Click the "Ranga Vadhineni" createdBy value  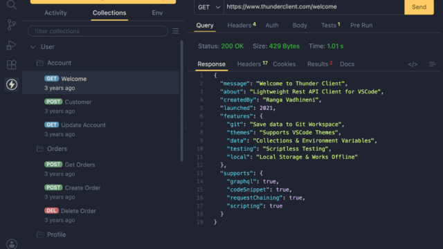291,100
